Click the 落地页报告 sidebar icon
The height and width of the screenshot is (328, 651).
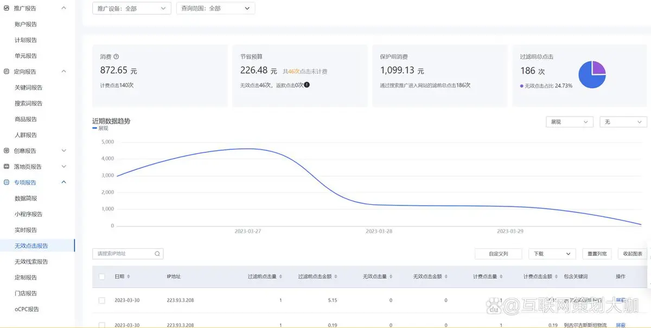tap(7, 166)
